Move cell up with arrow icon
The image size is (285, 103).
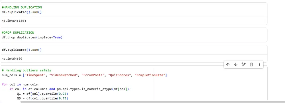click(228, 64)
